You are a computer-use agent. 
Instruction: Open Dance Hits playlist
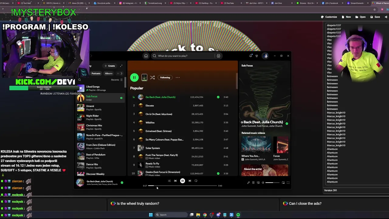100,166
